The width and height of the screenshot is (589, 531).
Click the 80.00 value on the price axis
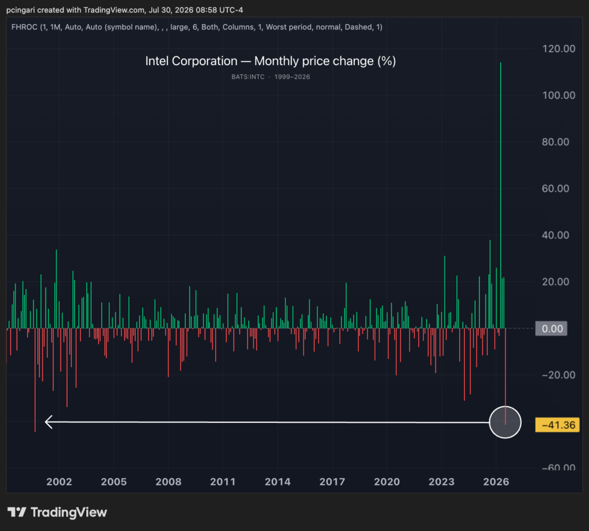coord(555,142)
